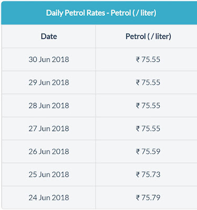Select the Petrol (/ liter) column header
Viewport: 197px width, 210px height.
[x=148, y=36]
